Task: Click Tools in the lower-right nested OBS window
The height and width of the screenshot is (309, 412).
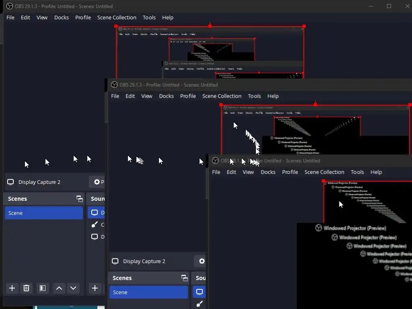Action: tap(357, 172)
